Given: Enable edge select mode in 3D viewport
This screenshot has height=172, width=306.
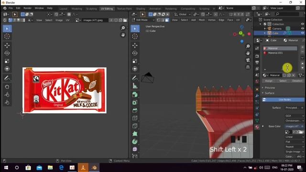Looking at the screenshot, I should (163, 20).
